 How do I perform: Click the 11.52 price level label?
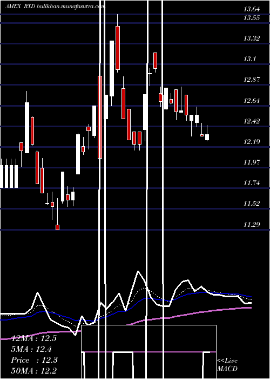pyautogui.click(x=252, y=204)
